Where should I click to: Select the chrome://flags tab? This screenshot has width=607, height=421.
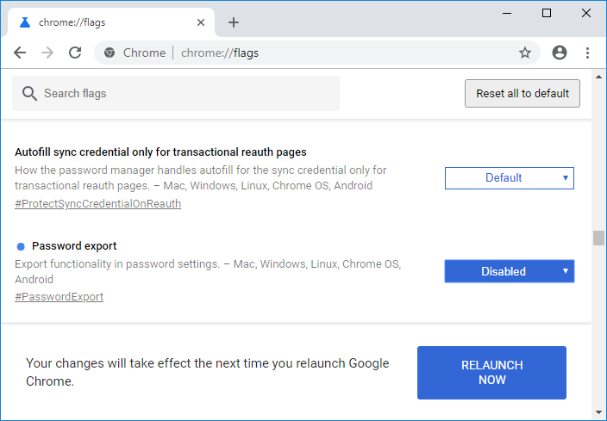click(x=103, y=22)
